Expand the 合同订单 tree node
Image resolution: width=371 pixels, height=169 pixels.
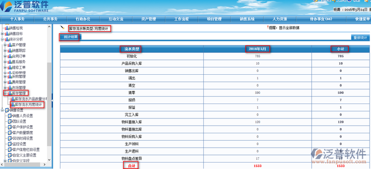[x=5, y=56]
